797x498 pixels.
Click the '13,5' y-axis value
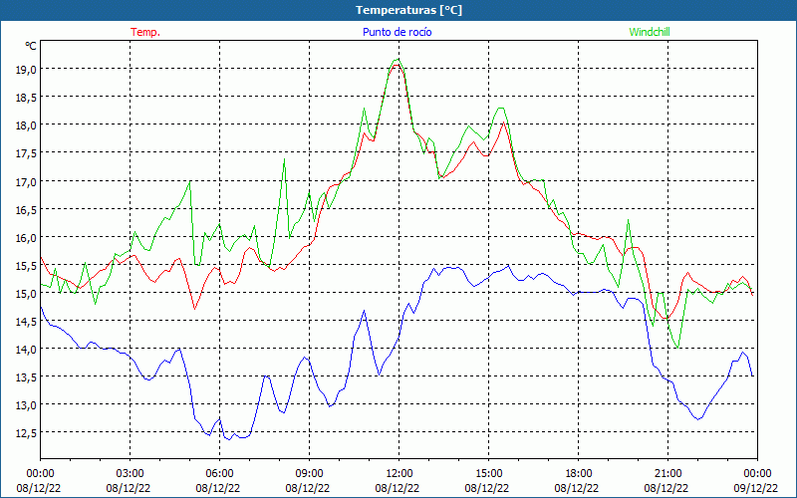(x=26, y=377)
